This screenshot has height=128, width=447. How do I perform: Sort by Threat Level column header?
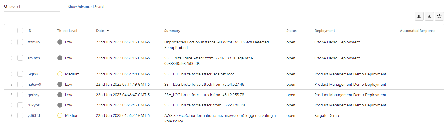67,31
